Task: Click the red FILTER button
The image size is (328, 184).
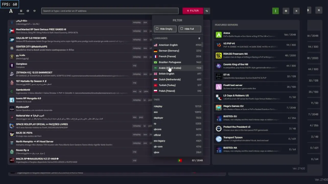Action: [x=193, y=11]
